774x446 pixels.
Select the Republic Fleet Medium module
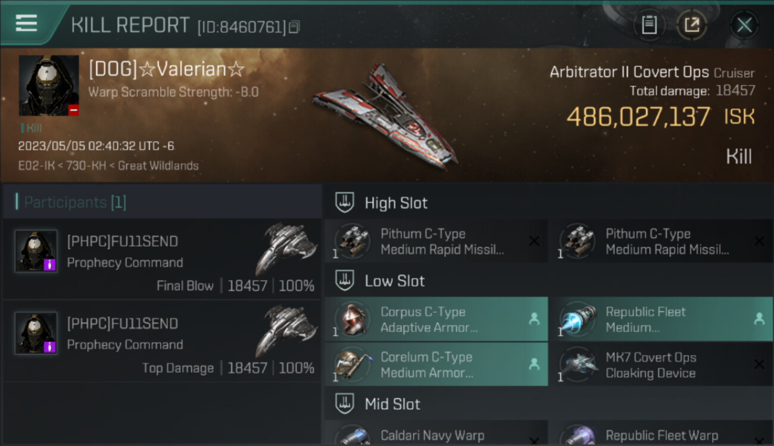click(661, 319)
